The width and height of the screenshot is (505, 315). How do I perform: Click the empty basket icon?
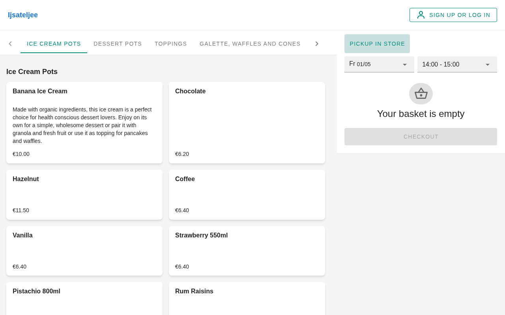[x=421, y=94]
